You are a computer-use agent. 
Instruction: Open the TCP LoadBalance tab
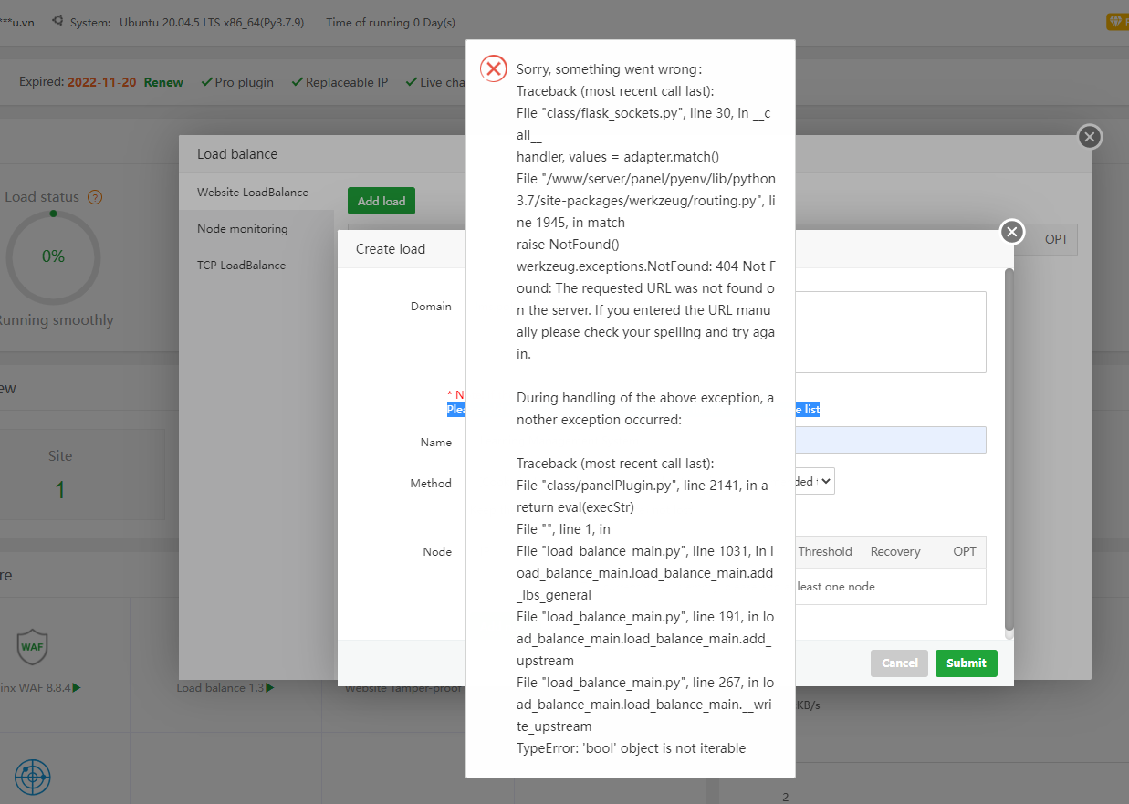pyautogui.click(x=241, y=265)
